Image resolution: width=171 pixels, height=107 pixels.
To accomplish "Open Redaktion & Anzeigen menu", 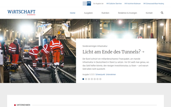I will (127, 13).
